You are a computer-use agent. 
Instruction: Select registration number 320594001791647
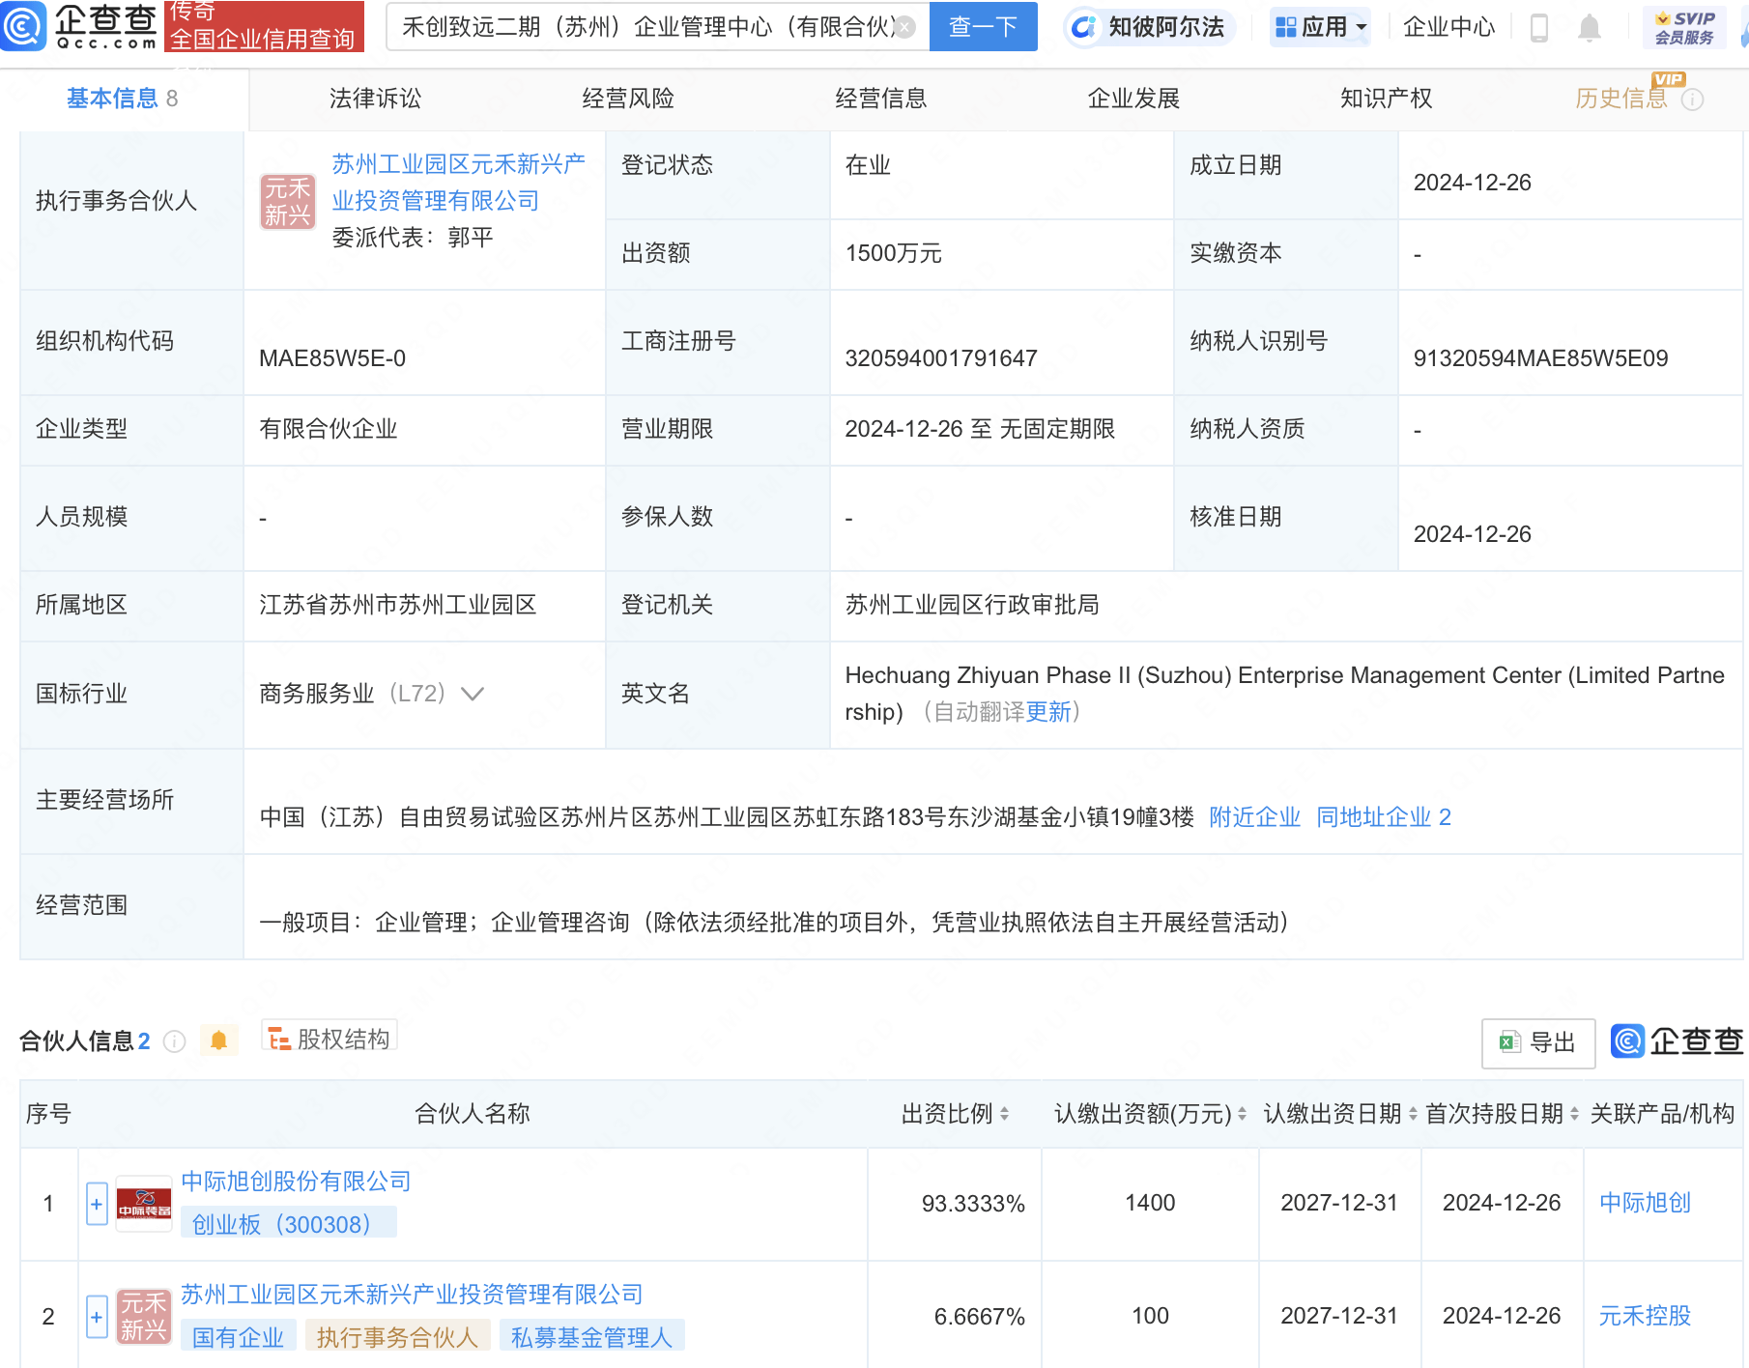pos(940,358)
